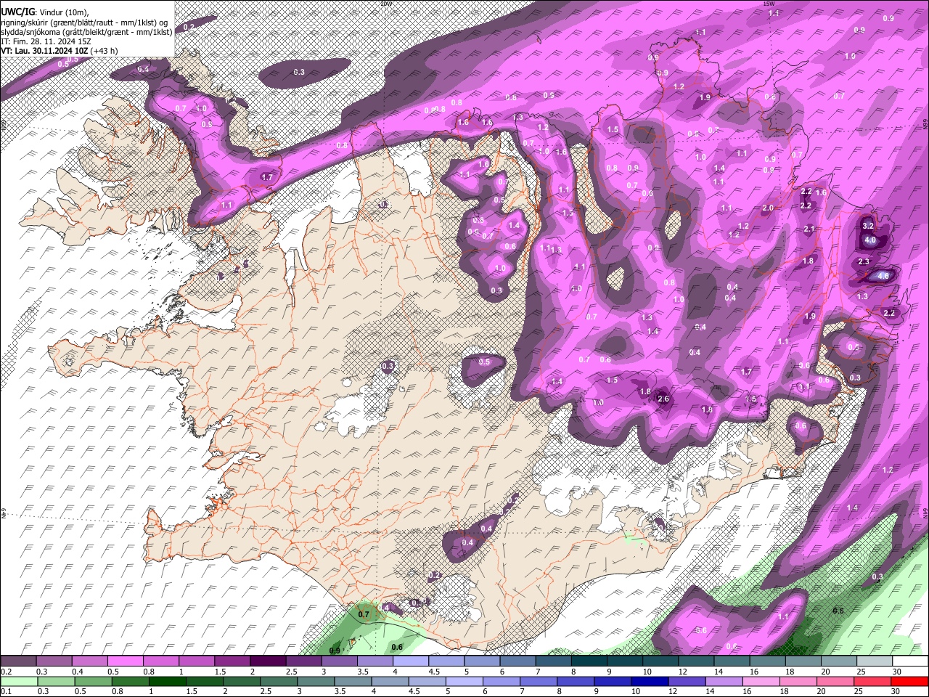Select the 'slydda/snjókoma' description line
929x697 pixels.
[86, 32]
